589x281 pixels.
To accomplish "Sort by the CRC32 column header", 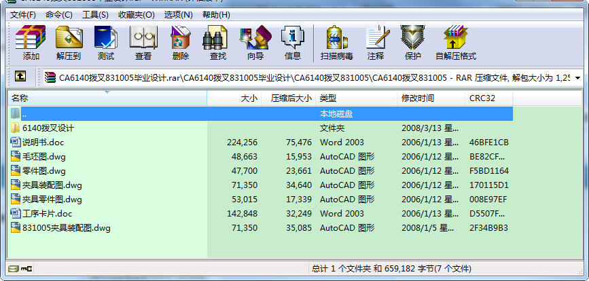I will [x=489, y=98].
